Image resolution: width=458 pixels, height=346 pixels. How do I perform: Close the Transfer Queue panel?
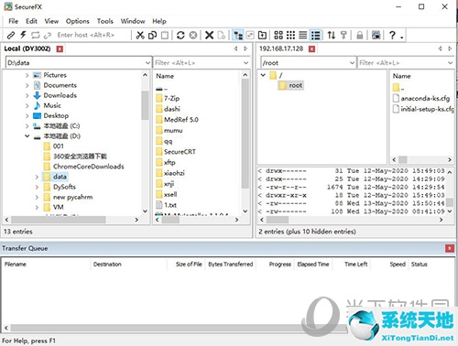click(x=450, y=248)
